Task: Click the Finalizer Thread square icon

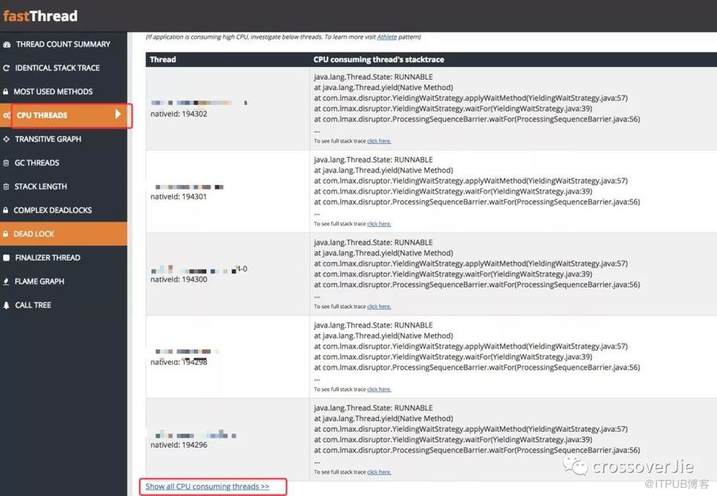Action: [6, 258]
